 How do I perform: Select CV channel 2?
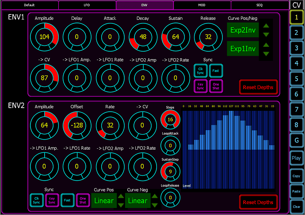pyautogui.click(x=297, y=33)
